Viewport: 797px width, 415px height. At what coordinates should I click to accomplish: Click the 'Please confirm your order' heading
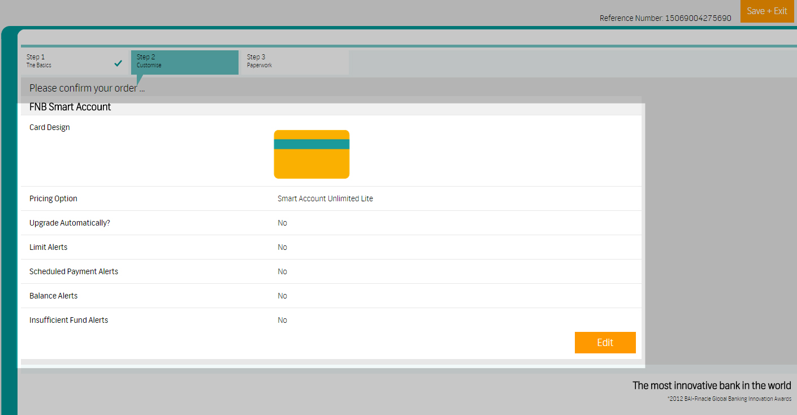[87, 88]
